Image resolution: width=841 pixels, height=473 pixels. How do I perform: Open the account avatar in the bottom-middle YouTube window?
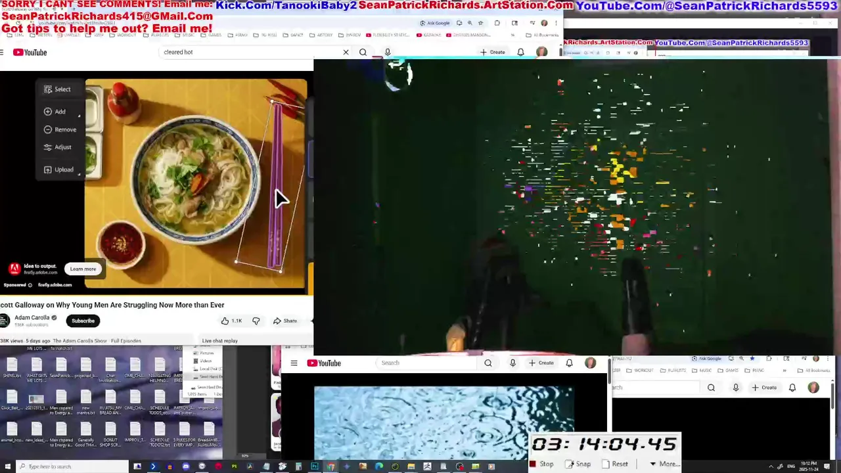(x=590, y=363)
